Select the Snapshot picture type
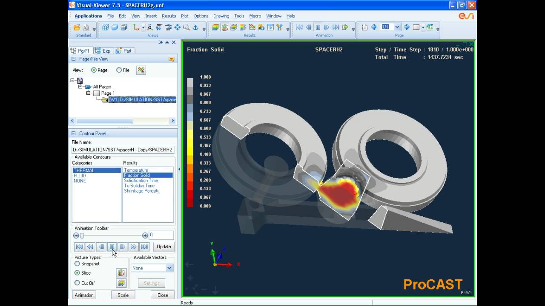This screenshot has height=306, width=545. (77, 264)
